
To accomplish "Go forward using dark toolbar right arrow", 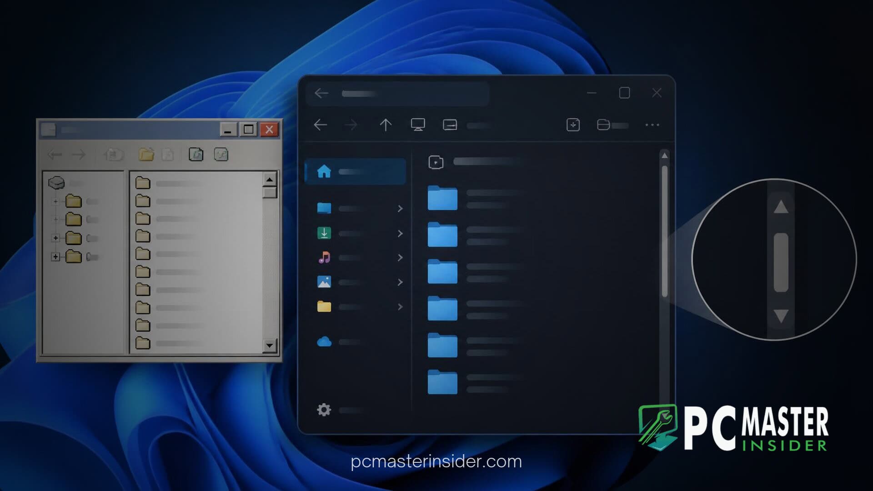I will click(351, 125).
